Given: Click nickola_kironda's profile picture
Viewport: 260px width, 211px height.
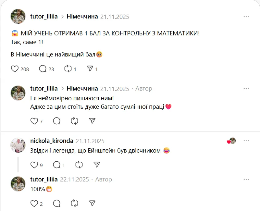Looking at the screenshot, I should 18,145.
